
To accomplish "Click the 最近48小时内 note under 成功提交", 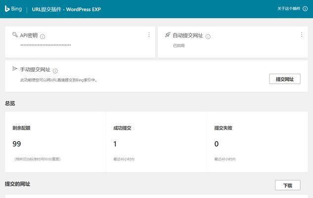I will (x=124, y=159).
